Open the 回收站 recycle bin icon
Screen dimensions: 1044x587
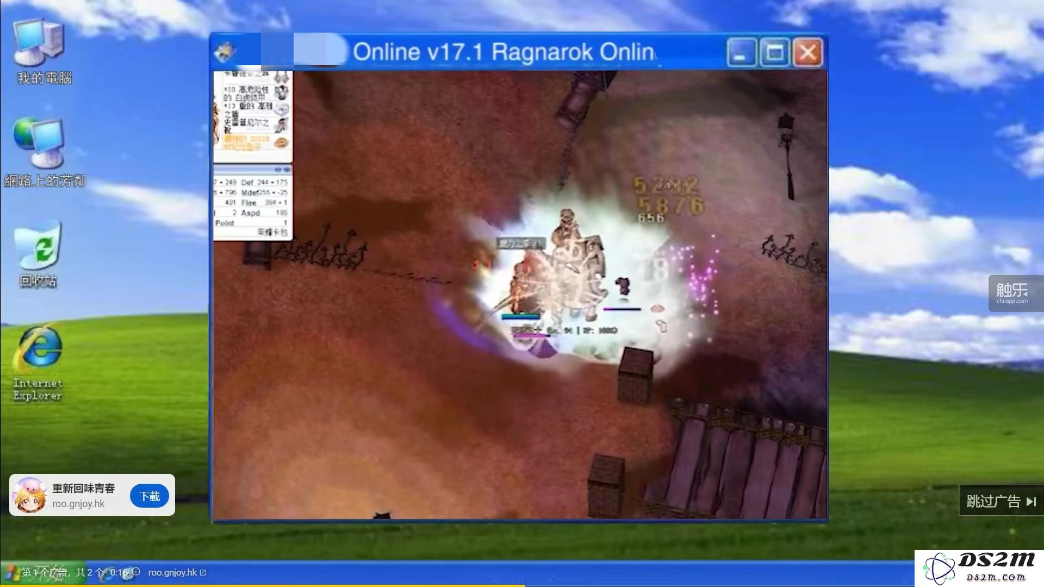(x=38, y=254)
